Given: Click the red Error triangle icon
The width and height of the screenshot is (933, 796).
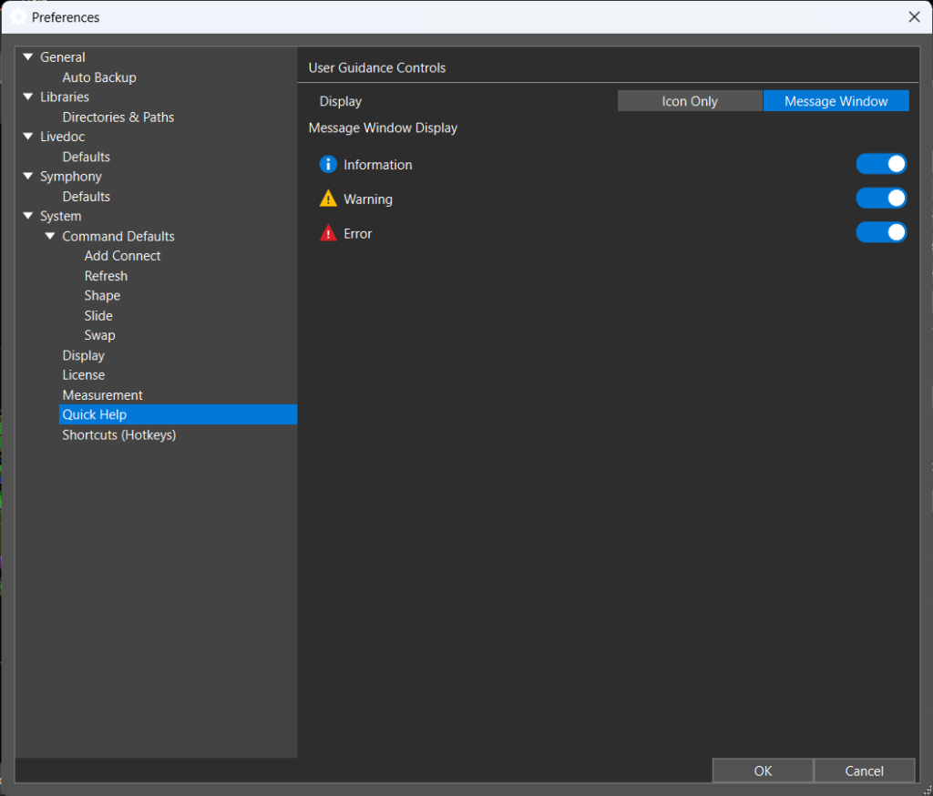Looking at the screenshot, I should pyautogui.click(x=328, y=232).
